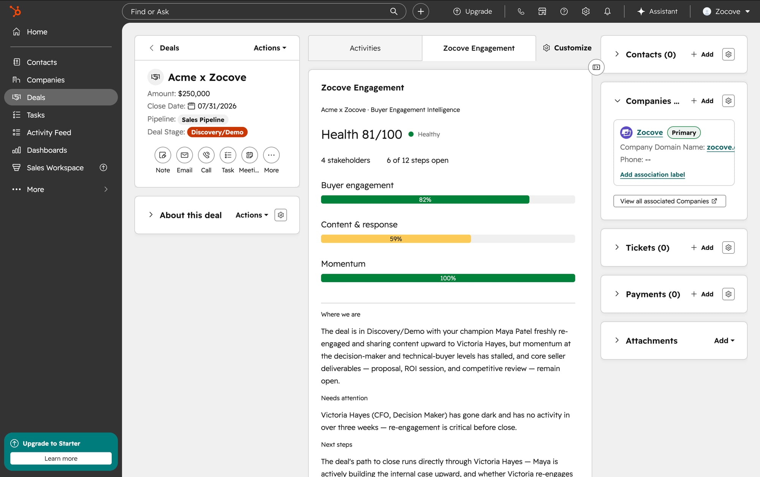Add a contact association
The image size is (760, 477).
pos(702,54)
